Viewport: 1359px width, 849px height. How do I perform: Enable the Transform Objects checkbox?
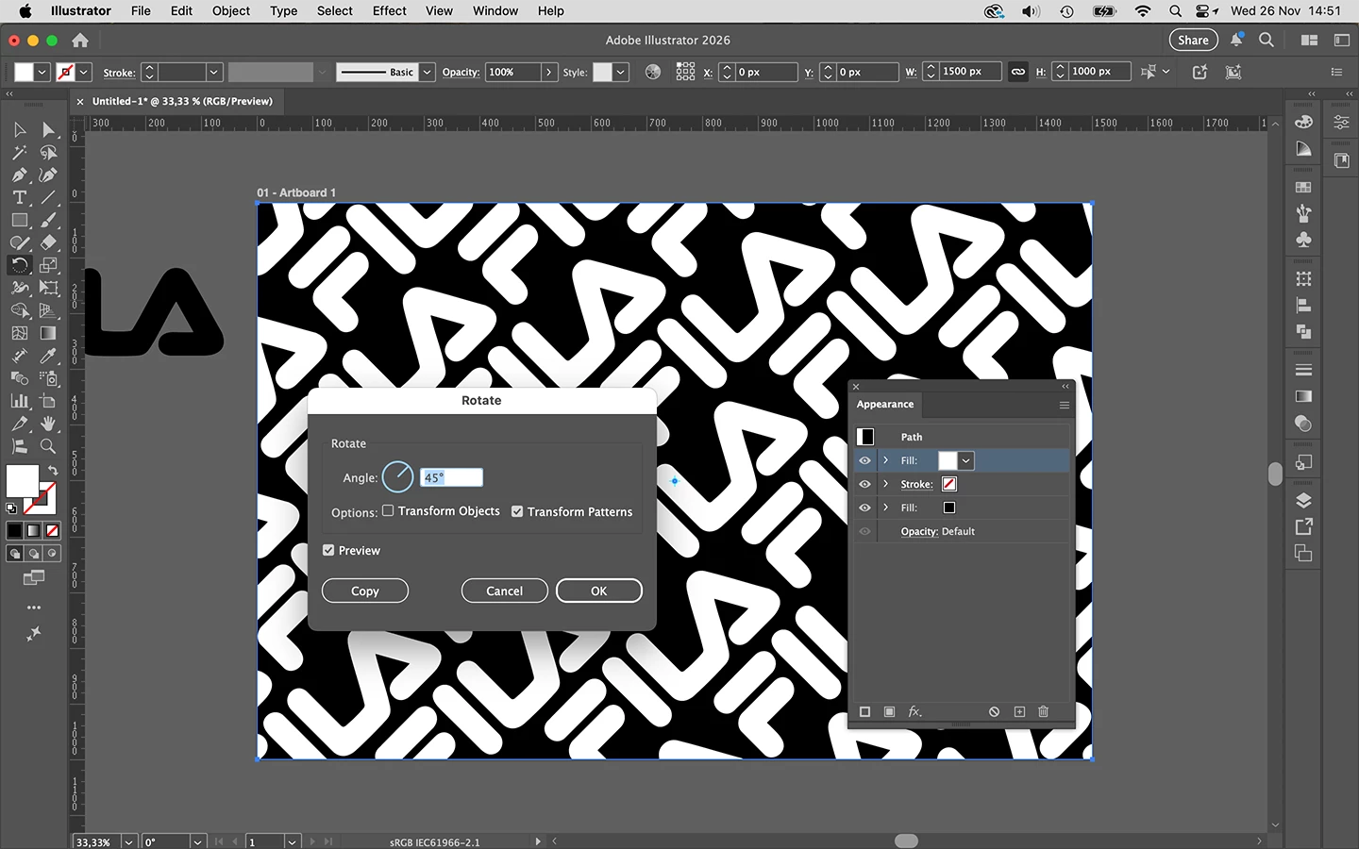388,510
